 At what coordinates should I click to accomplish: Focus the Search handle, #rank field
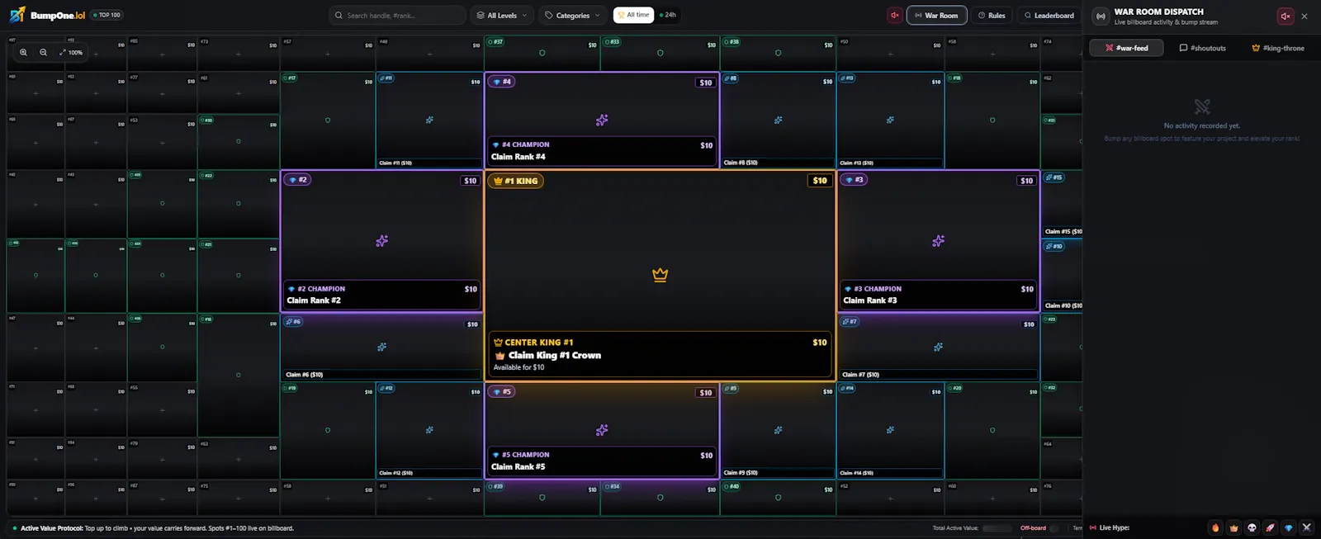397,15
